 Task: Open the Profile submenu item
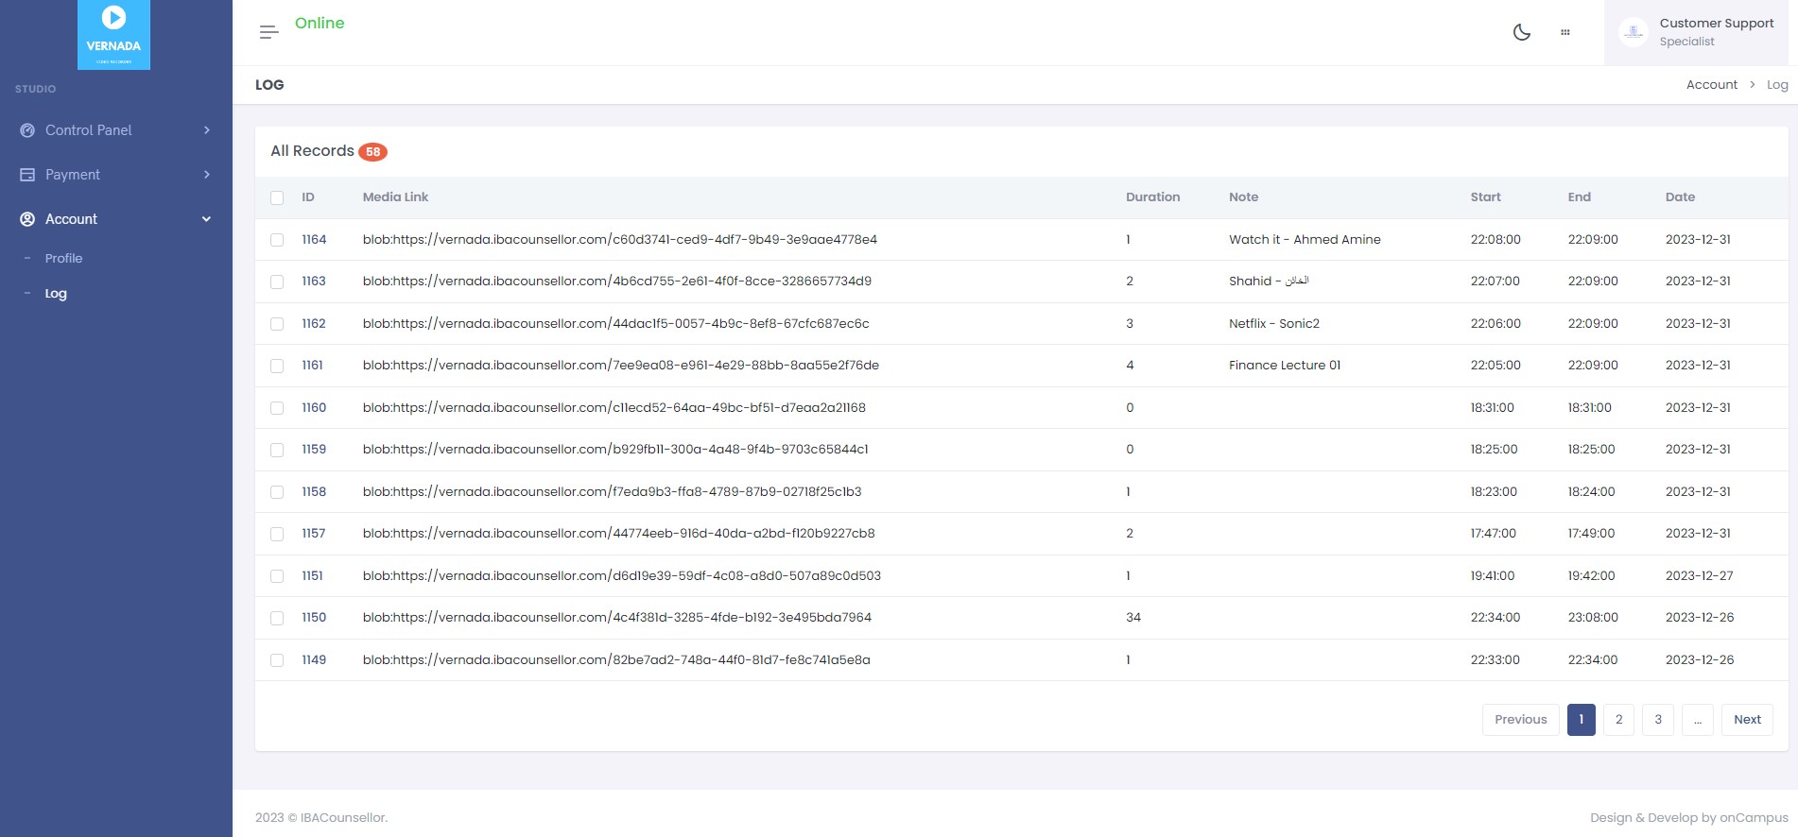63,258
